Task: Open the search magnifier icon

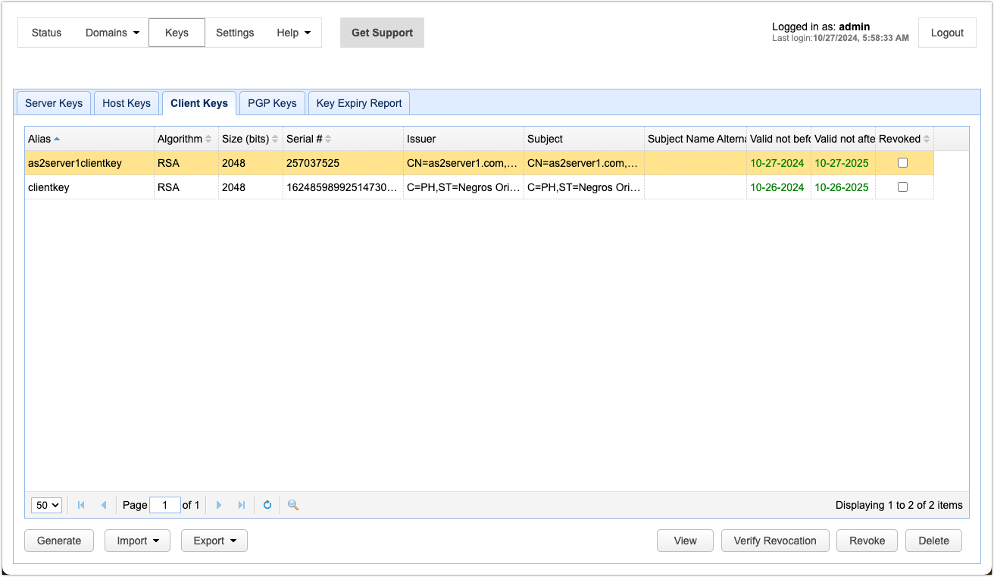Action: pos(293,505)
